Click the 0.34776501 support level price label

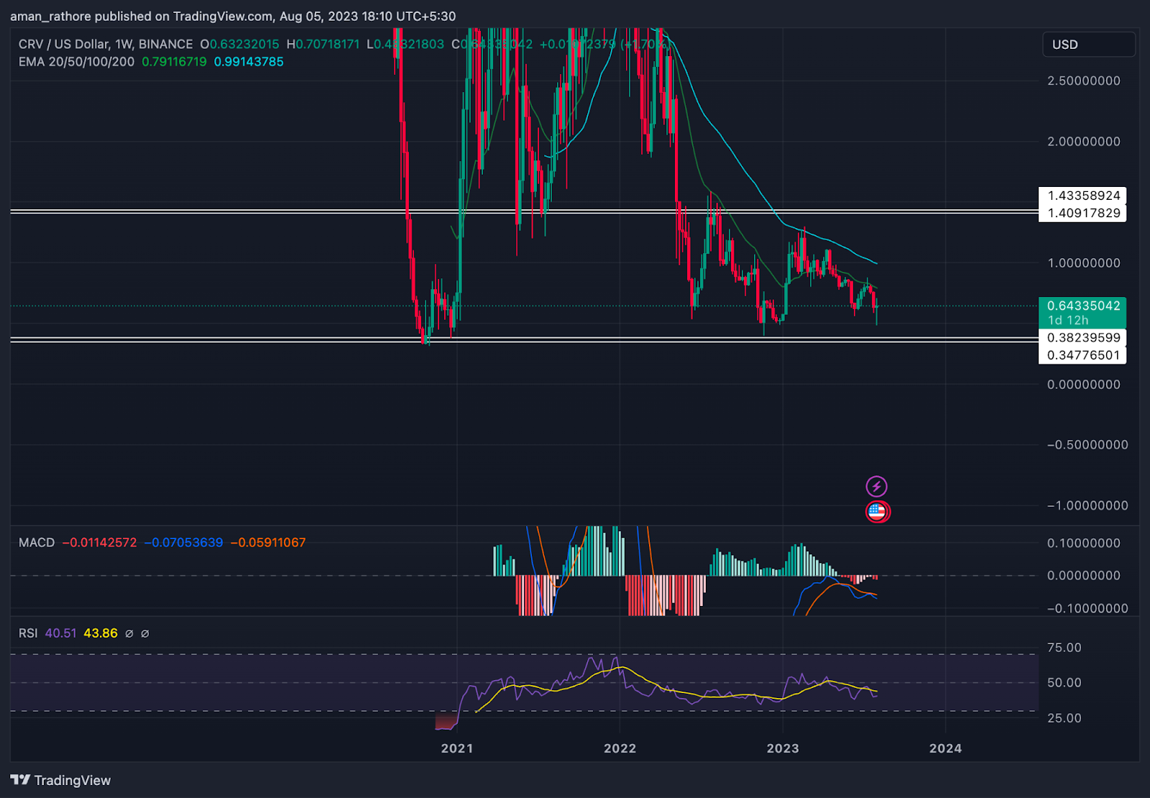click(1082, 355)
